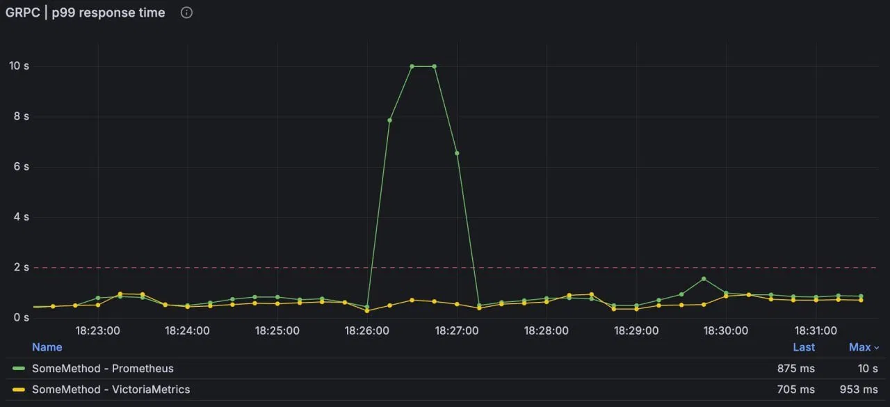Select the Prometheus last value 875 ms

click(796, 369)
